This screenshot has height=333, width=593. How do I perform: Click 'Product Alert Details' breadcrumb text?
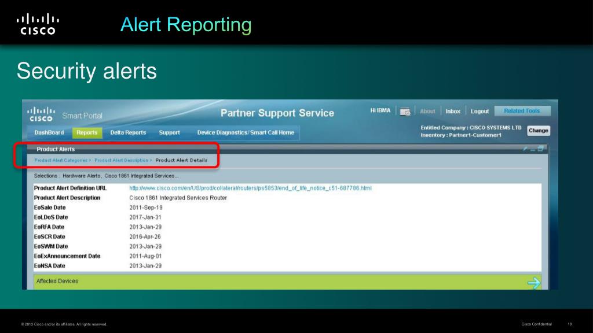tap(181, 160)
